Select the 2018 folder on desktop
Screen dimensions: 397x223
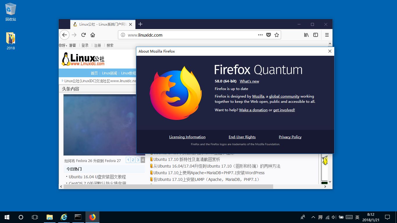pyautogui.click(x=11, y=41)
